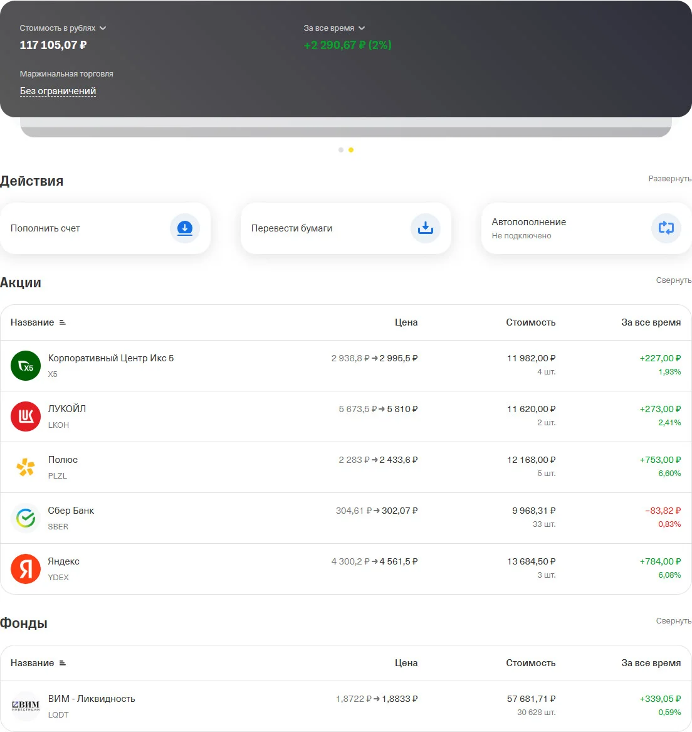Open the red Яндекс logo icon
692x732 pixels.
[26, 569]
